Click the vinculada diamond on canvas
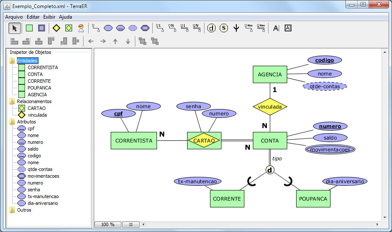The width and height of the screenshot is (392, 232). pyautogui.click(x=270, y=107)
